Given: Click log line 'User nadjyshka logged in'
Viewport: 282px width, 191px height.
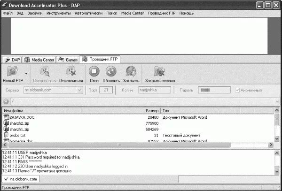Looking at the screenshot, I should (35, 167).
